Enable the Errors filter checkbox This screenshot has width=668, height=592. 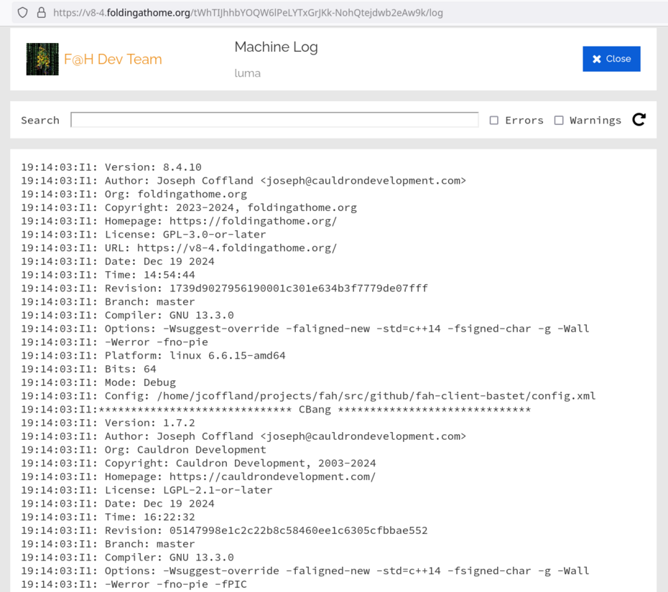click(493, 121)
